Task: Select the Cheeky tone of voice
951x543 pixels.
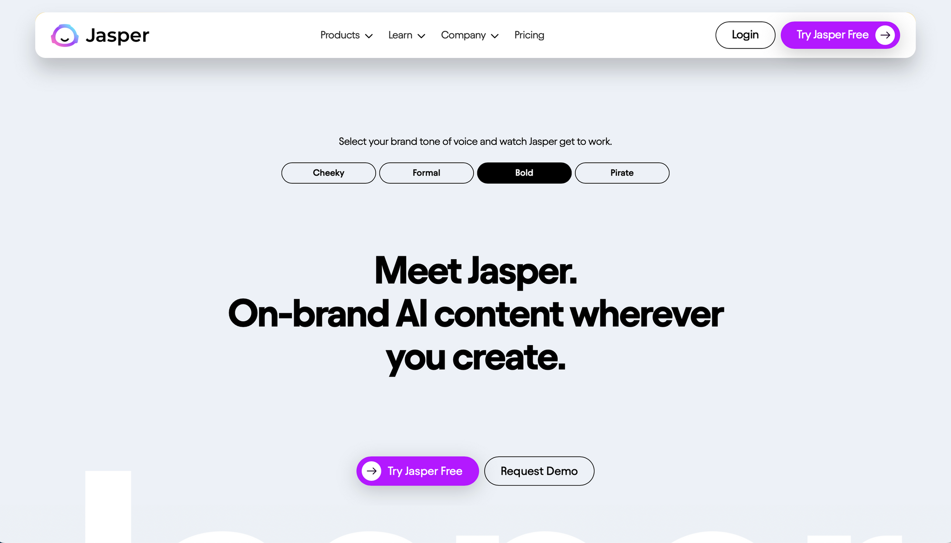Action: (329, 173)
